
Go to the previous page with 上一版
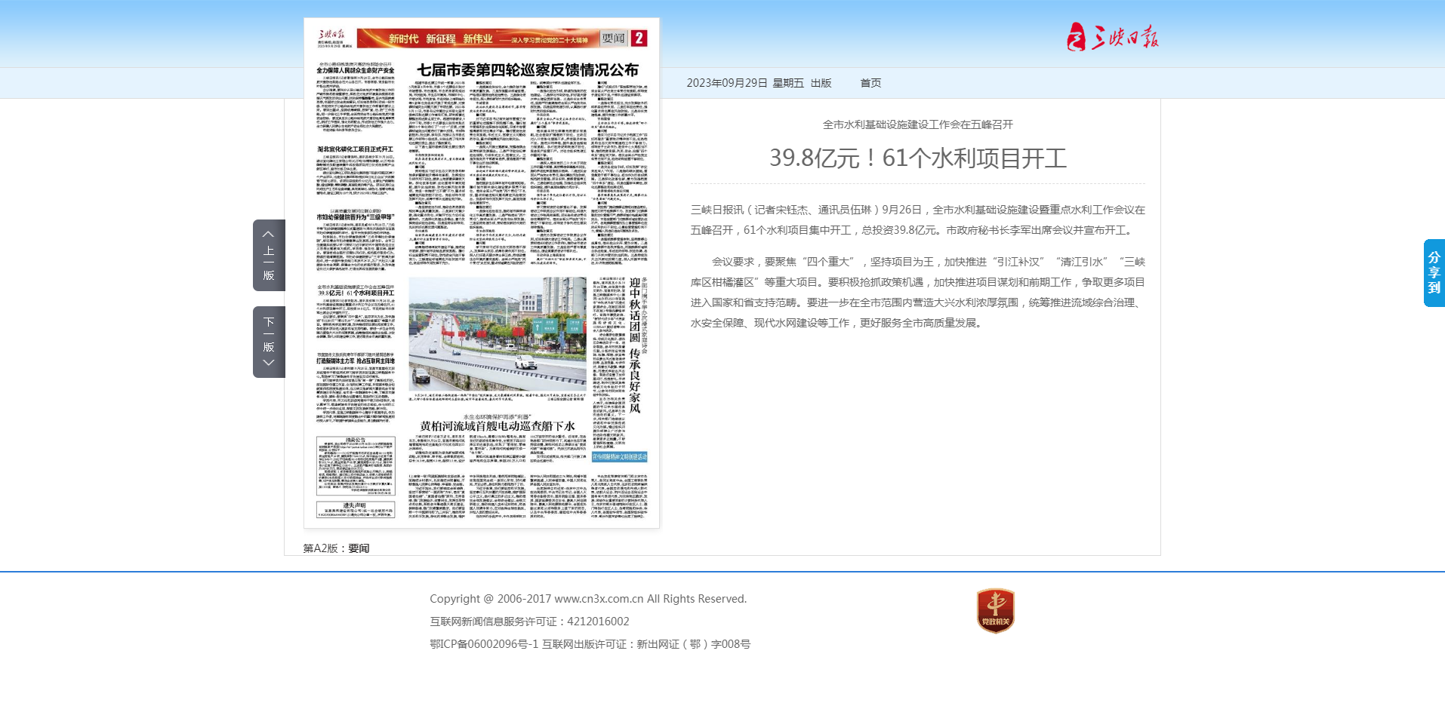(x=269, y=255)
